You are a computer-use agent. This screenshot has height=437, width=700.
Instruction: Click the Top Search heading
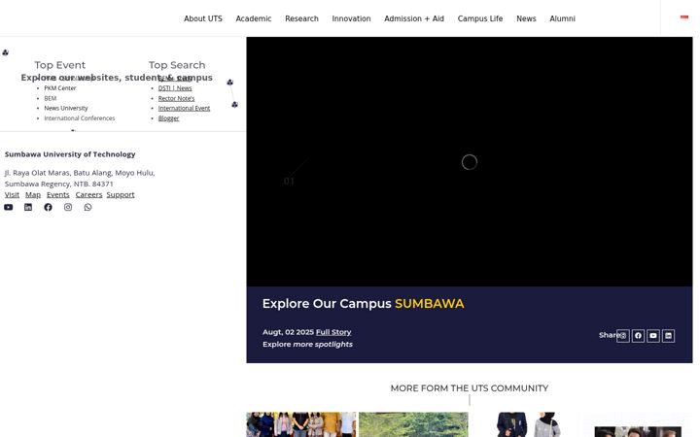click(x=177, y=65)
